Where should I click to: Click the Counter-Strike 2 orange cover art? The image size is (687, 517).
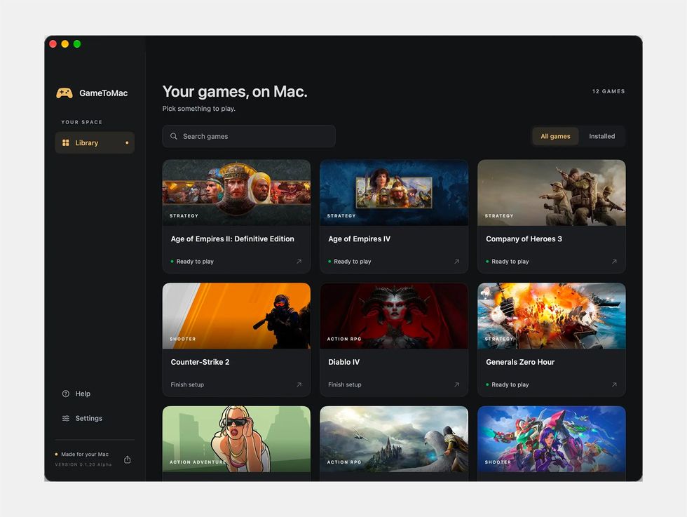click(237, 316)
